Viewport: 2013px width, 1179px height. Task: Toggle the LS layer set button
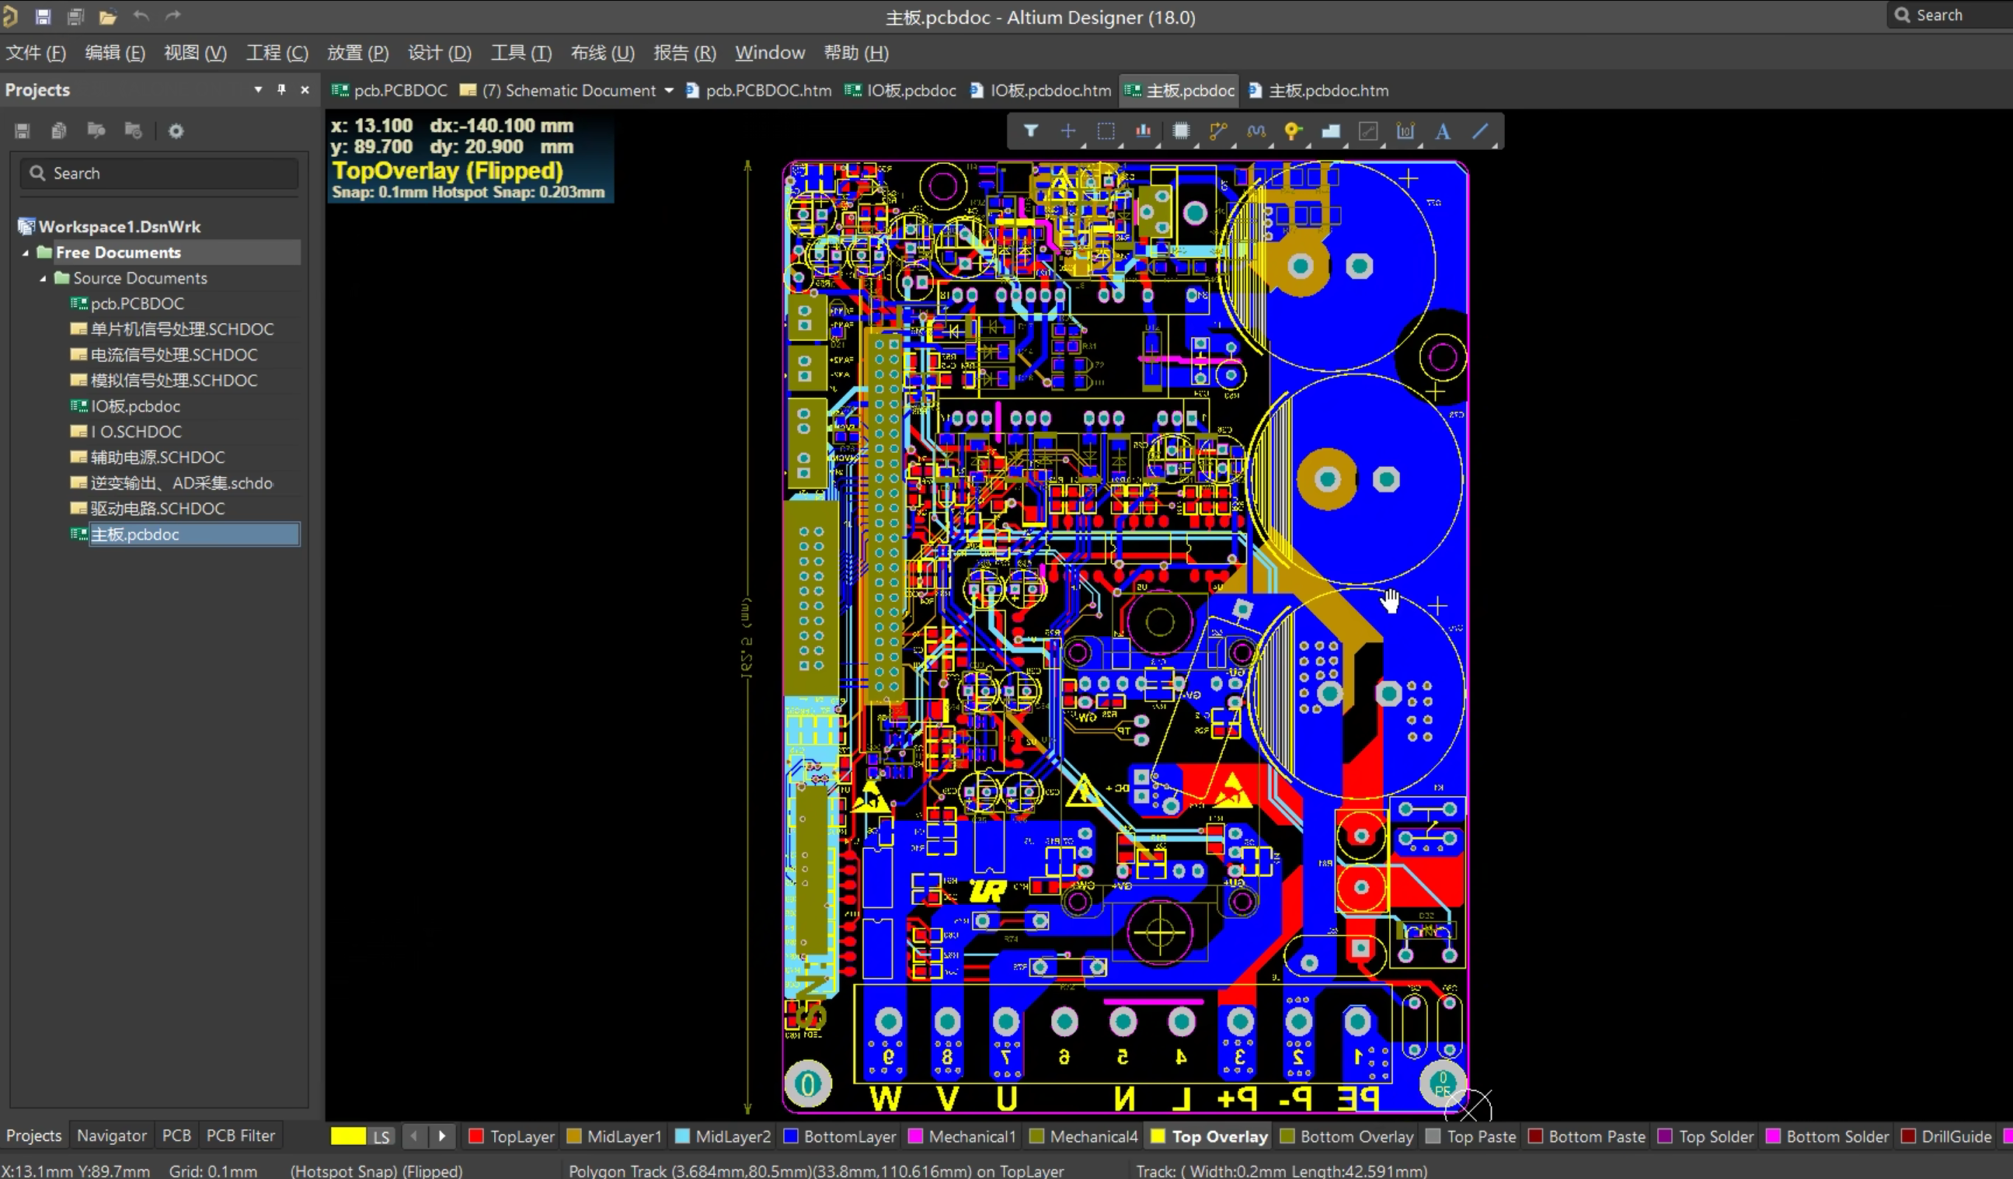coord(381,1136)
